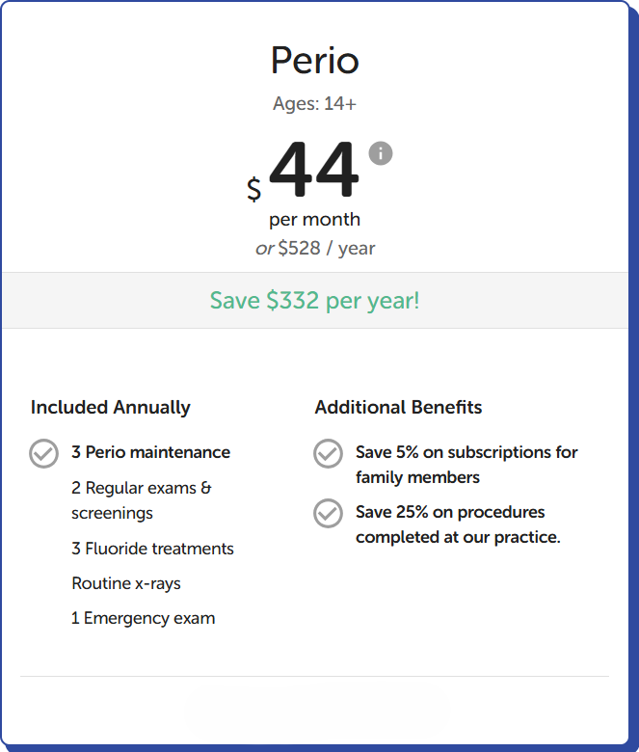
Task: Click the large 44 price number
Action: point(313,171)
